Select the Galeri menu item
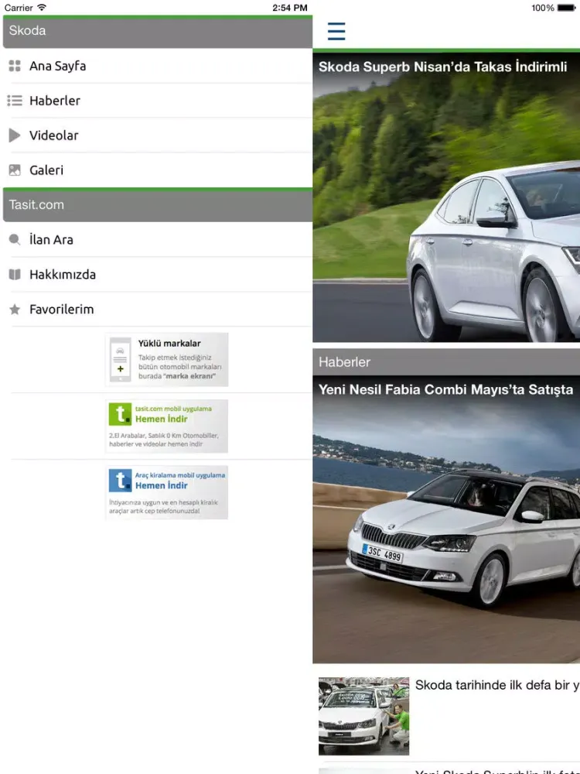 [158, 170]
